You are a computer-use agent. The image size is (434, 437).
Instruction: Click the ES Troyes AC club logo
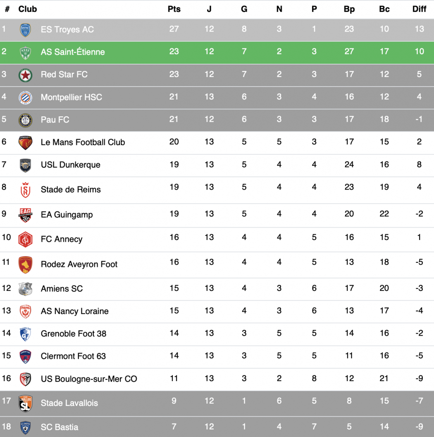click(26, 30)
